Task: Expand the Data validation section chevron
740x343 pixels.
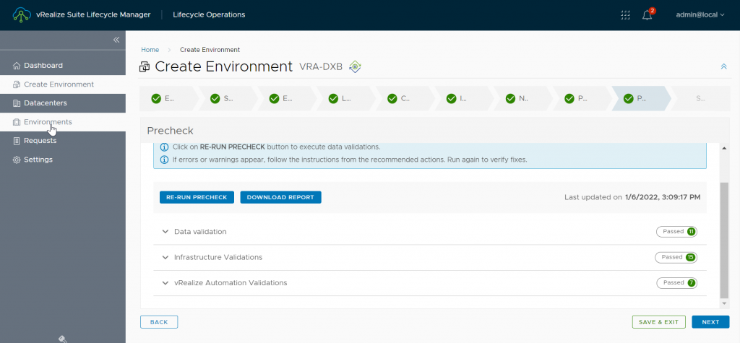Action: tap(165, 232)
